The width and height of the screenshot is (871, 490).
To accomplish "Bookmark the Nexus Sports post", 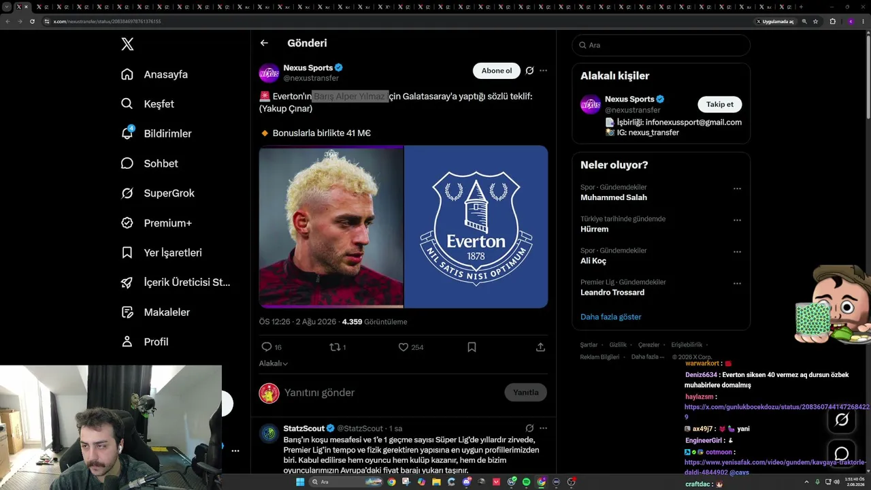I will tap(472, 347).
